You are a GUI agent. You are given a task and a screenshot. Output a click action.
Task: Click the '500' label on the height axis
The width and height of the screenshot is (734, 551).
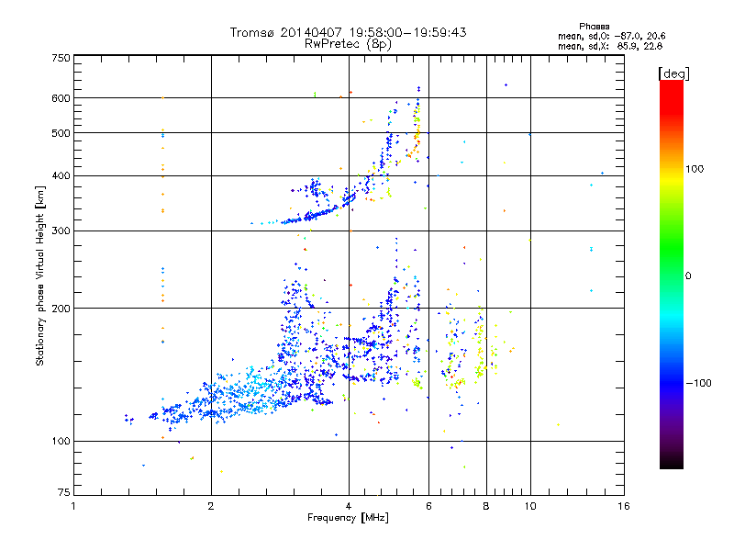pos(61,133)
